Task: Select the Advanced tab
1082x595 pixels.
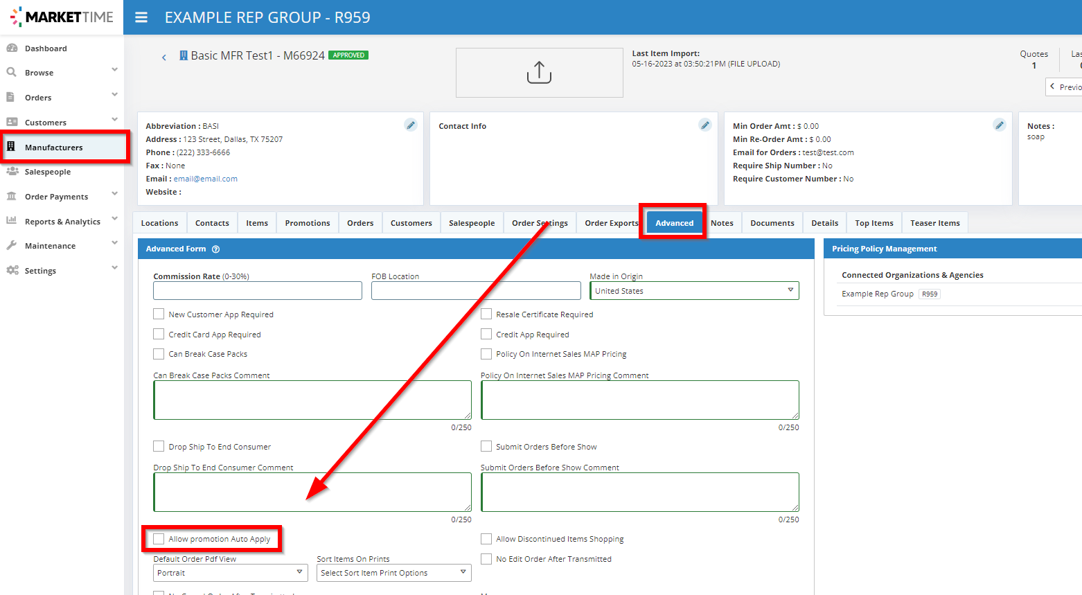Action: (675, 223)
